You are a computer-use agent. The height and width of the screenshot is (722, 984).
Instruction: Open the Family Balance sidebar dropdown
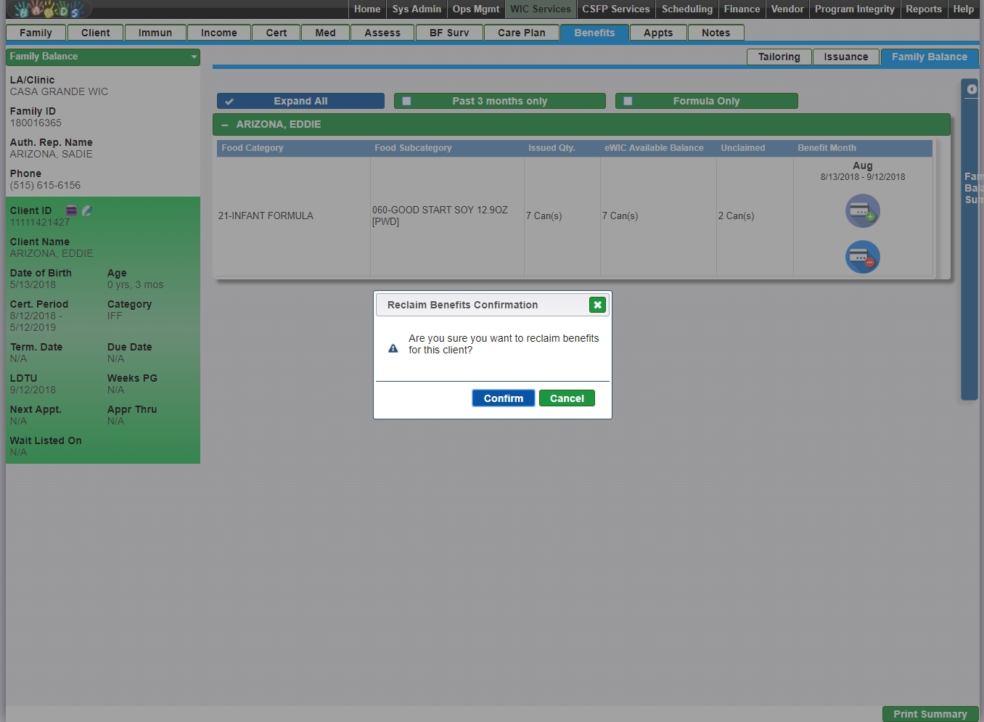click(194, 57)
